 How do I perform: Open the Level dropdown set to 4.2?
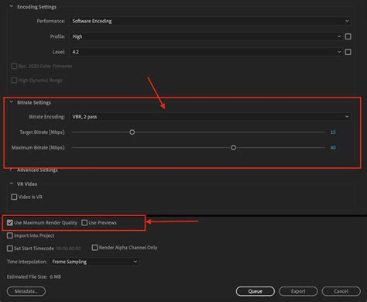tap(207, 52)
